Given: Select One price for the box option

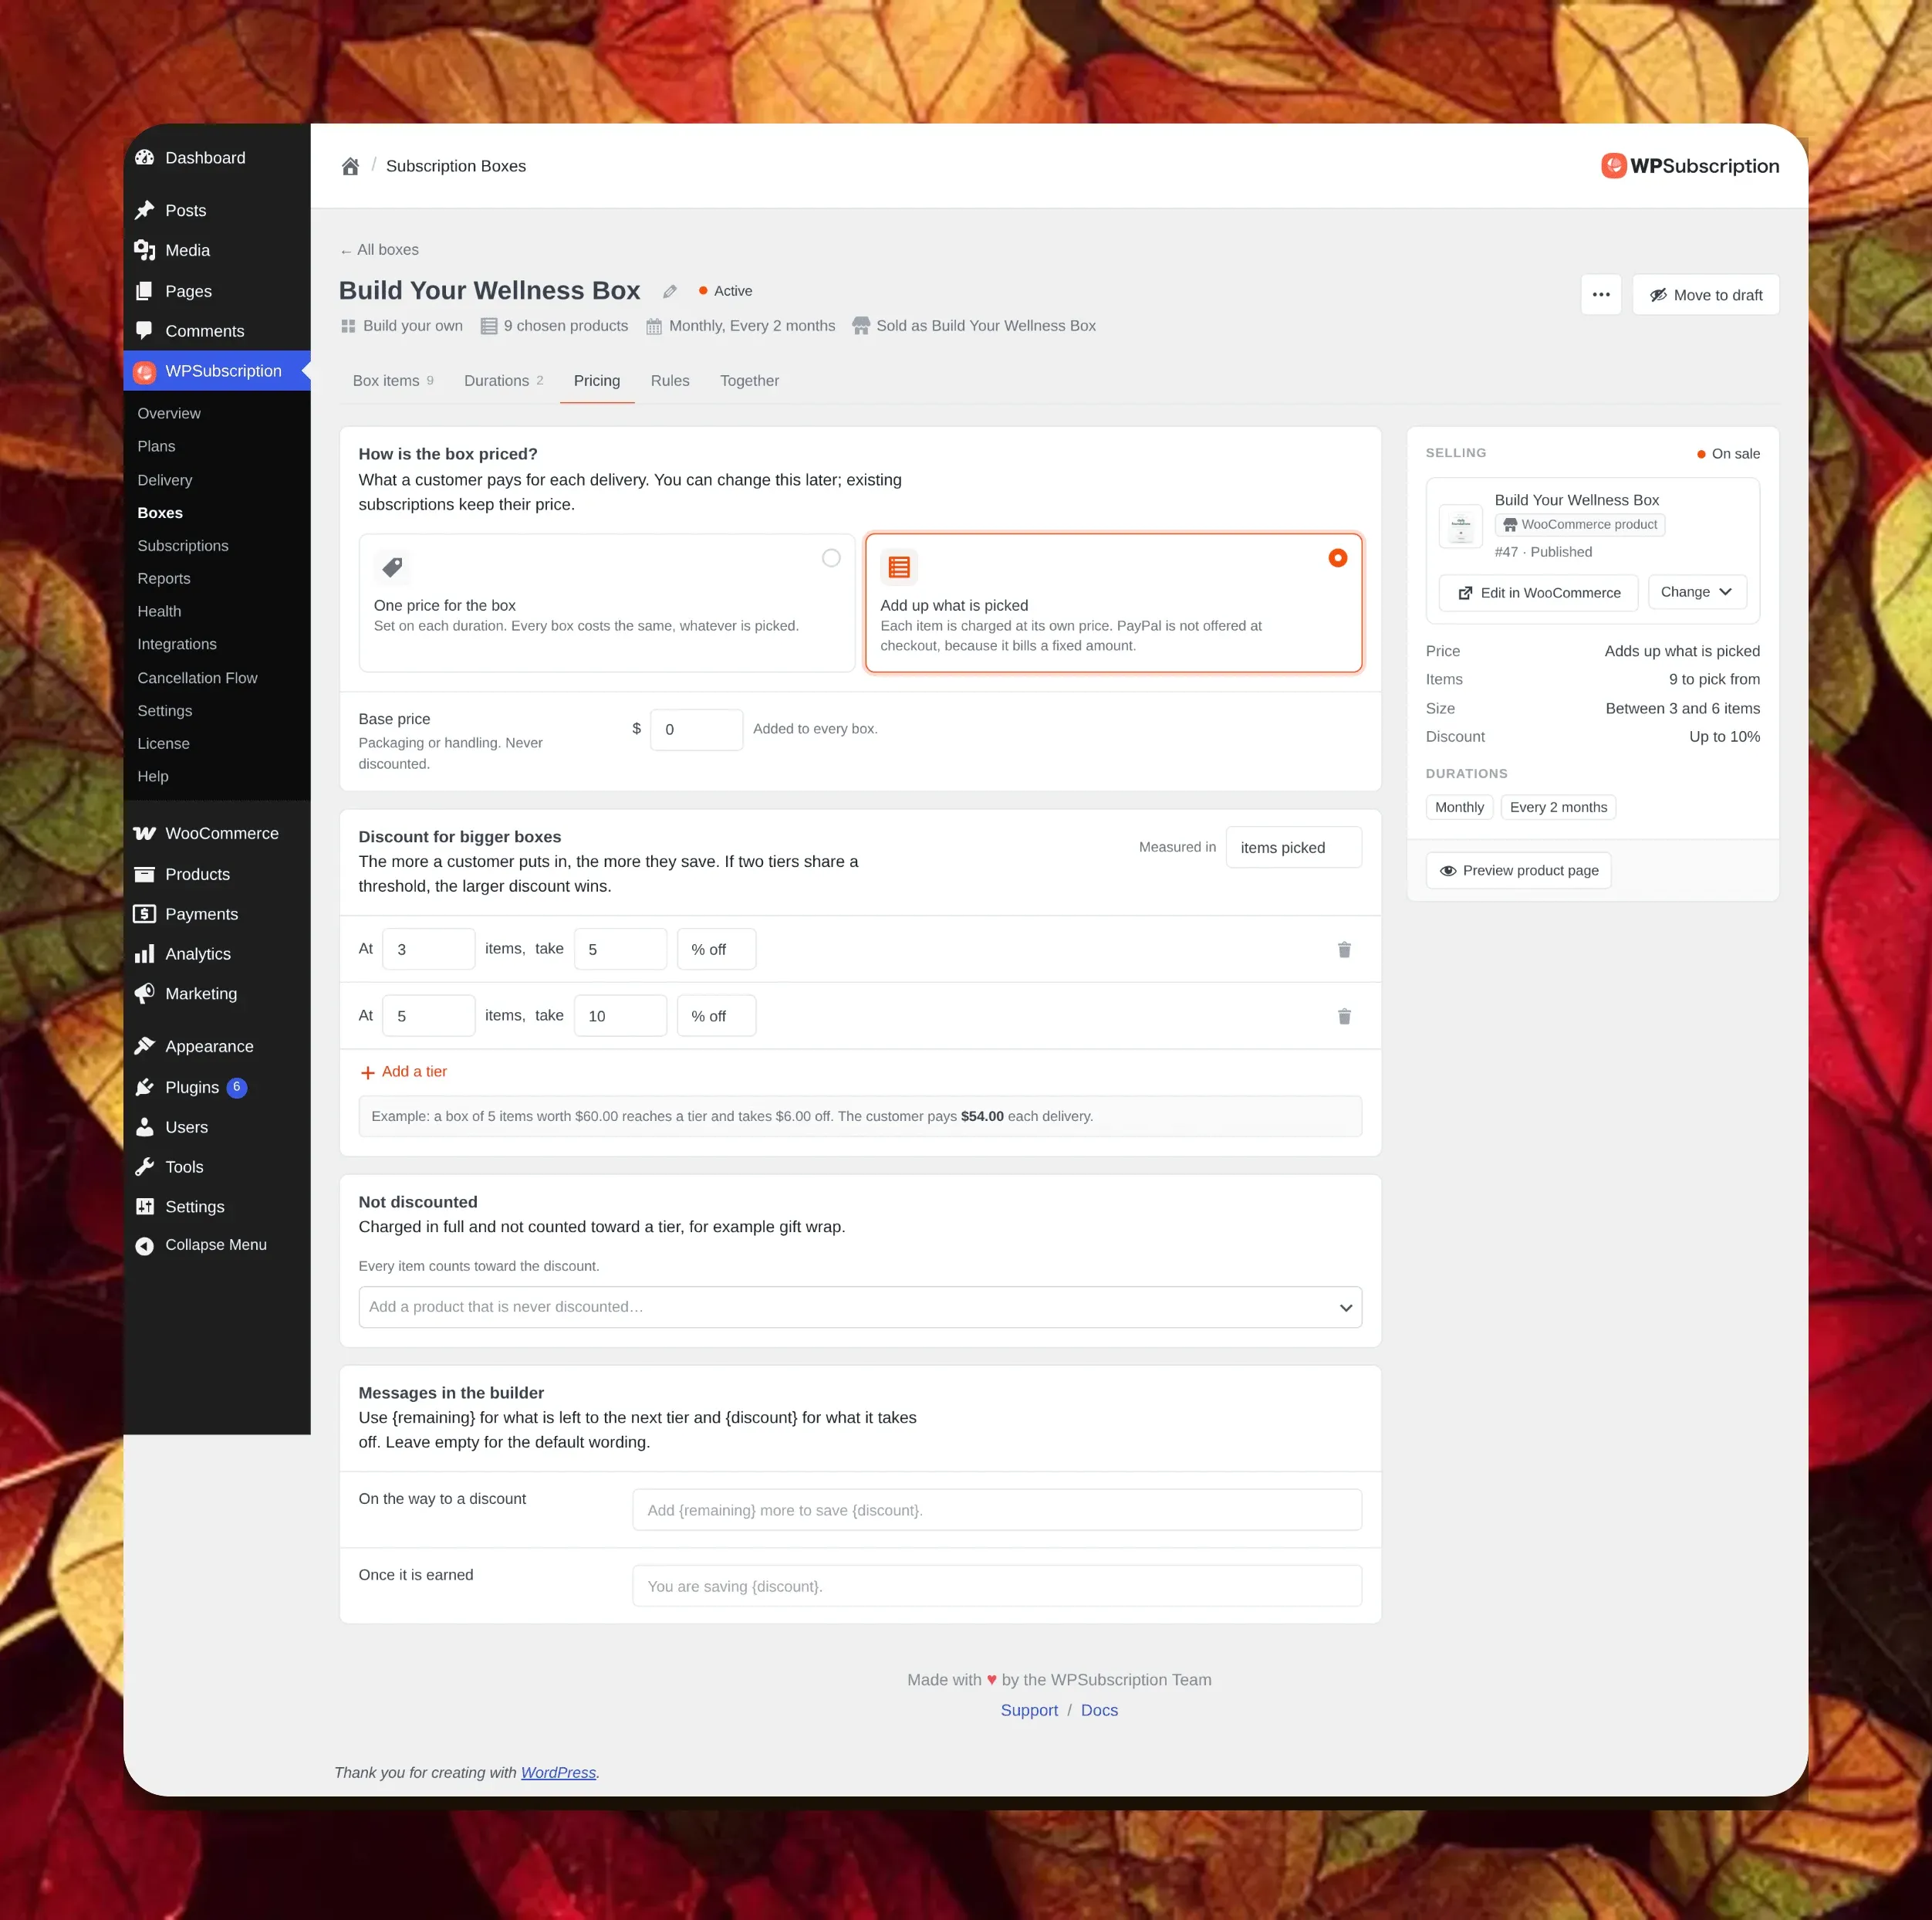Looking at the screenshot, I should tap(607, 602).
